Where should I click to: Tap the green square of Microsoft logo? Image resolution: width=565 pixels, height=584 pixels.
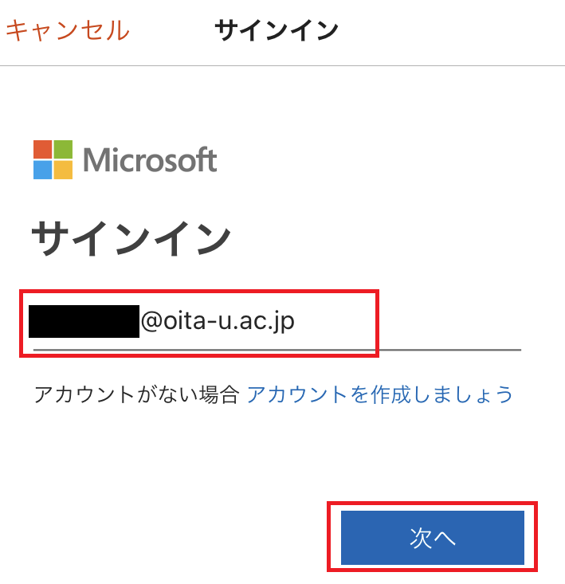63,149
